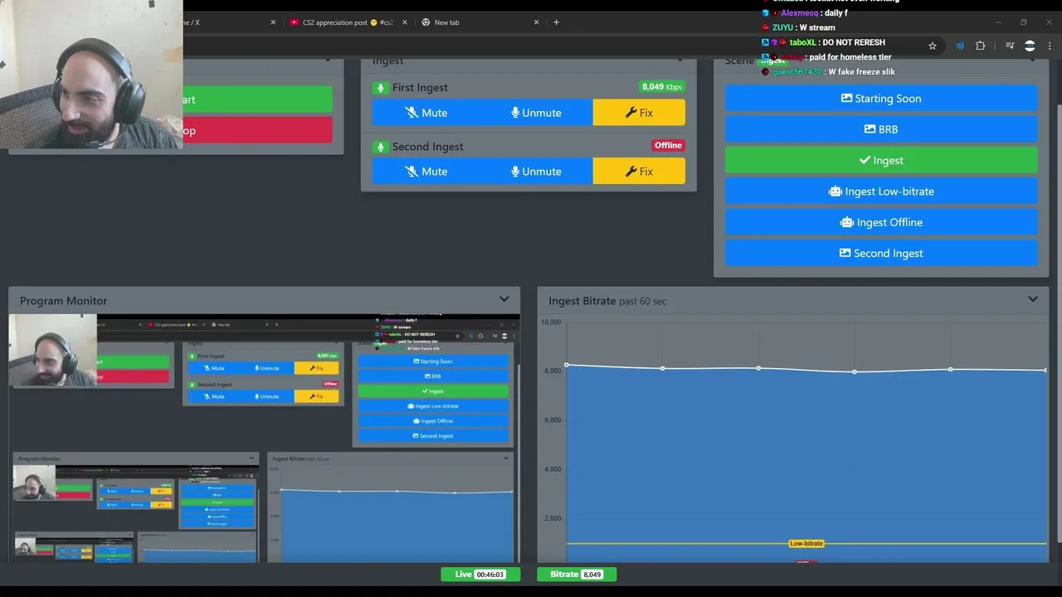Switch to the Starting Soon scene
The image size is (1062, 597).
(881, 99)
